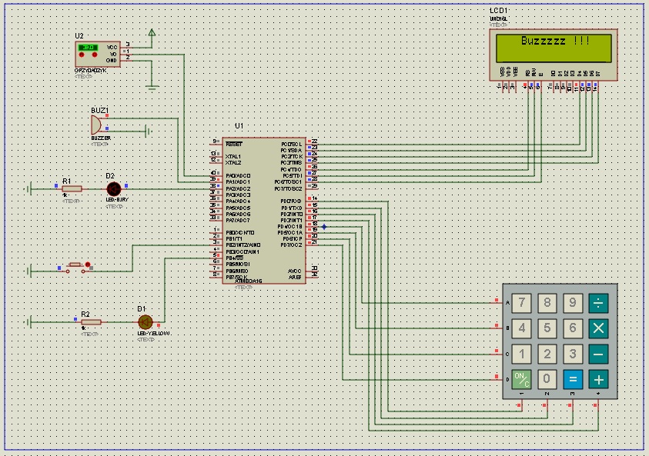The height and width of the screenshot is (456, 649).
Task: Select the D2 LED component symbol
Action: (x=114, y=189)
